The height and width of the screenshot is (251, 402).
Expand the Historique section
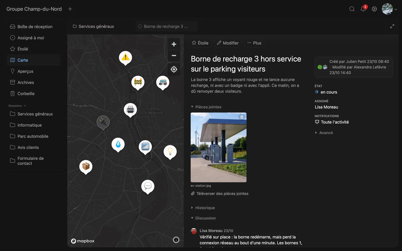(203, 208)
